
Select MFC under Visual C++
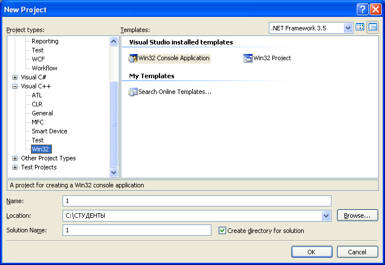[38, 122]
